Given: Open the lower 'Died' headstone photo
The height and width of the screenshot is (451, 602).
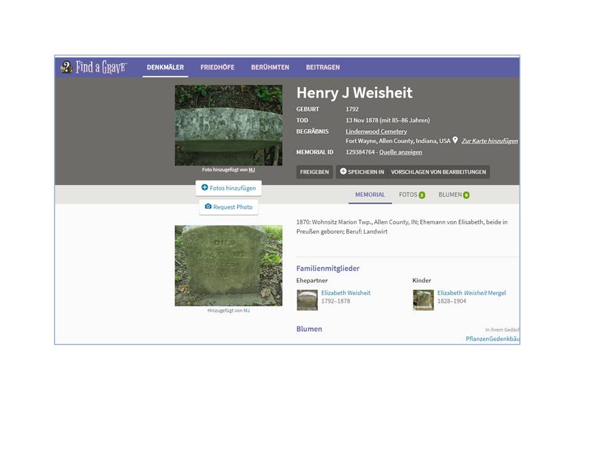Looking at the screenshot, I should (228, 266).
